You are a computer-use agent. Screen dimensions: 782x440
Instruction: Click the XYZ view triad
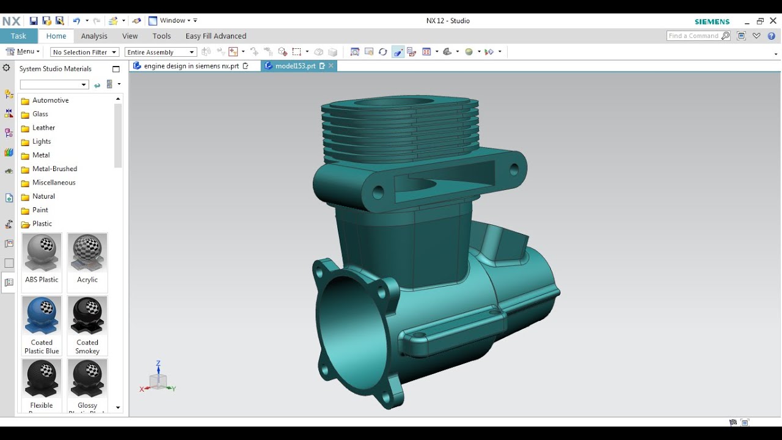tap(158, 376)
